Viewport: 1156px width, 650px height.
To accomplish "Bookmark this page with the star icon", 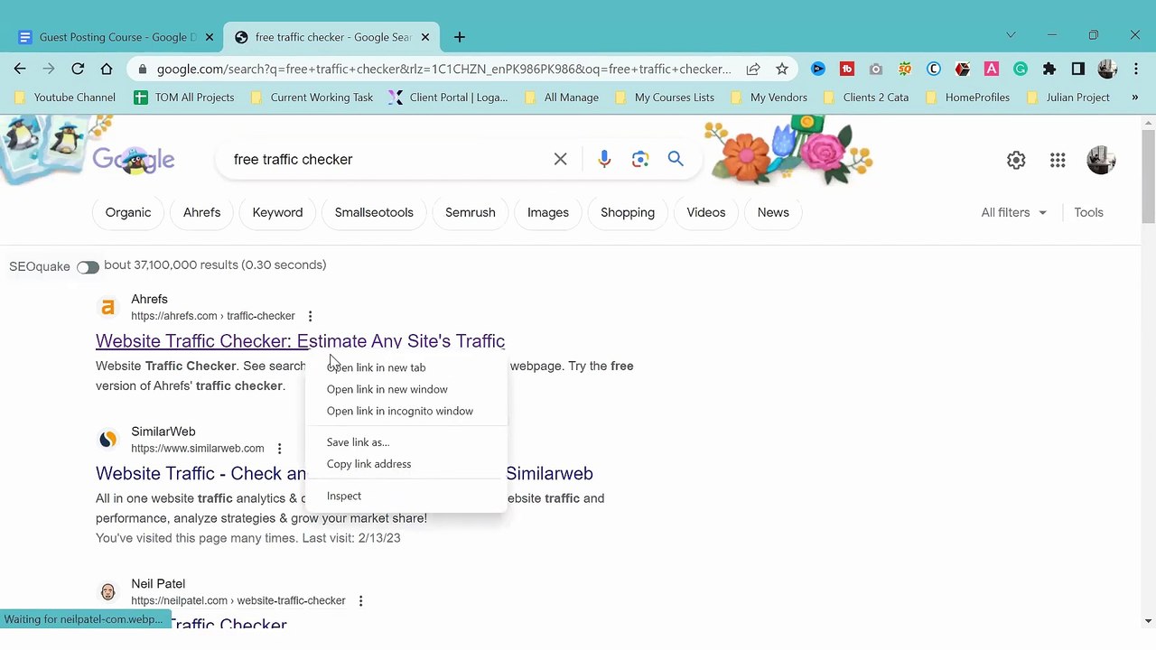I will (x=782, y=69).
